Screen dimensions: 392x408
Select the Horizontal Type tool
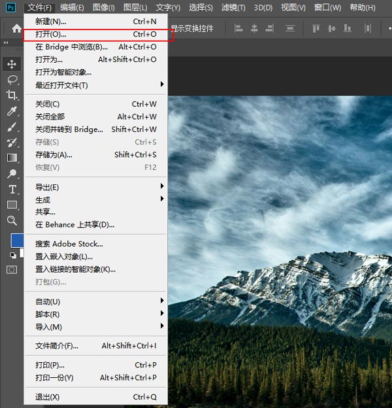(12, 189)
